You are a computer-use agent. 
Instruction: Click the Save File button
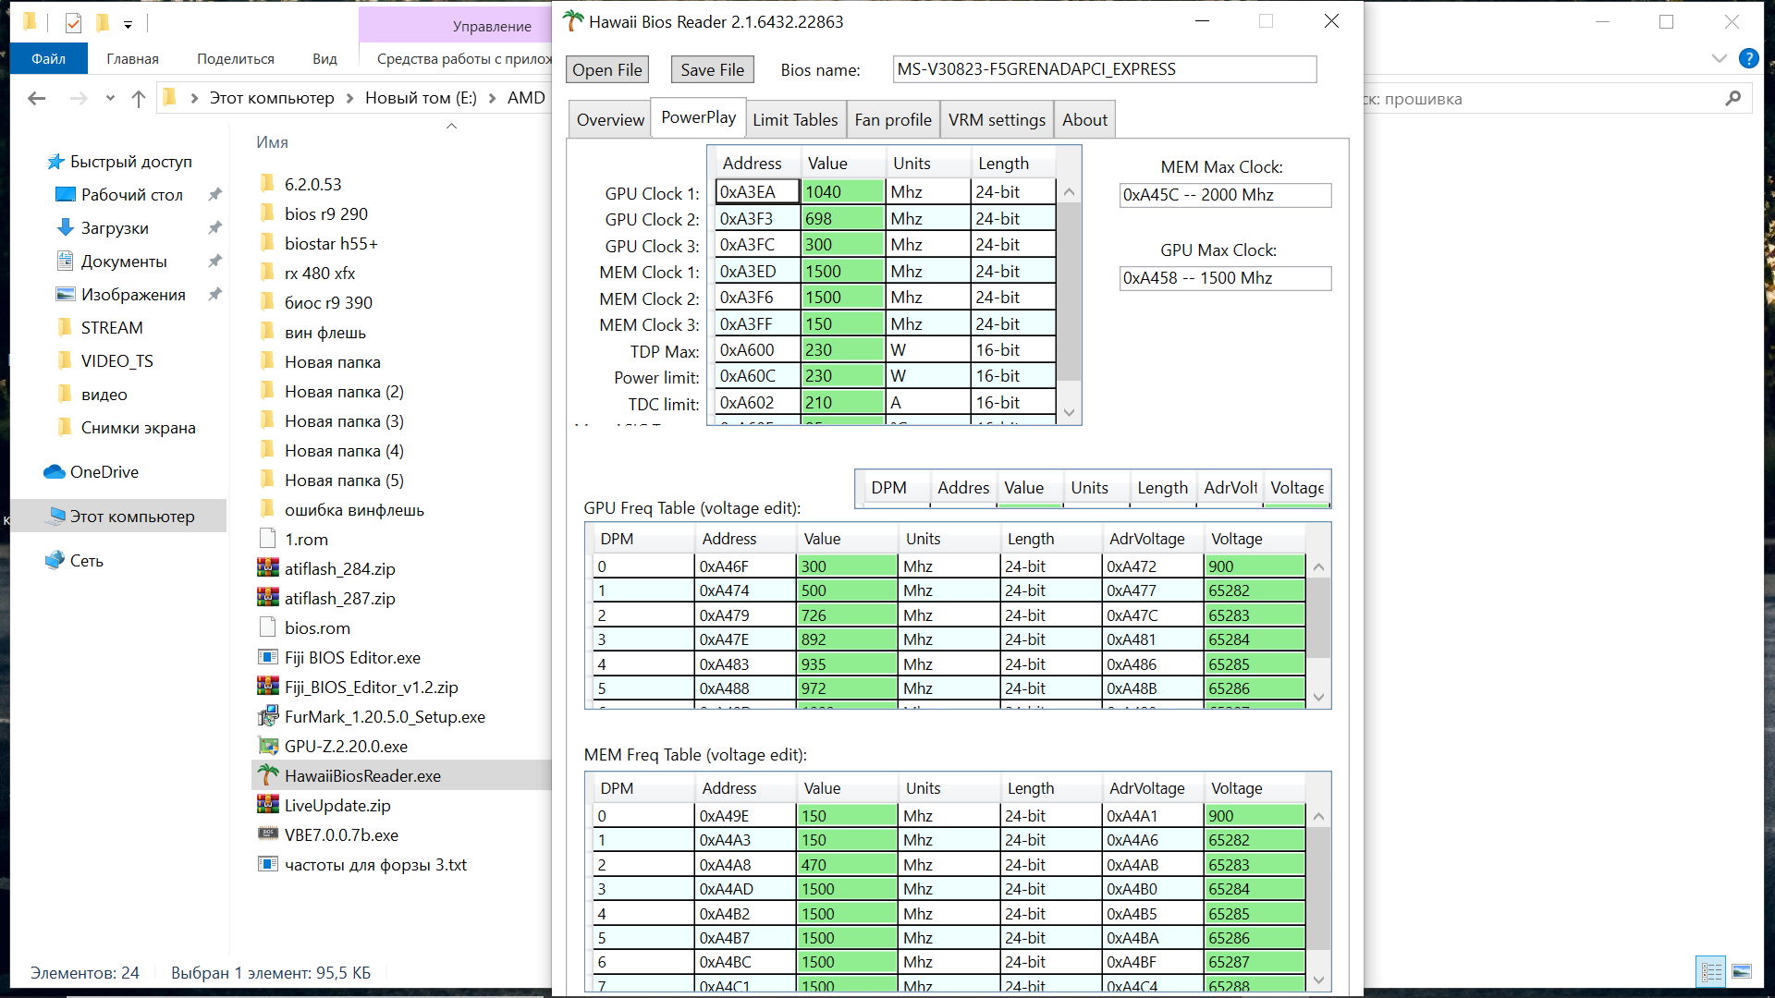point(712,69)
